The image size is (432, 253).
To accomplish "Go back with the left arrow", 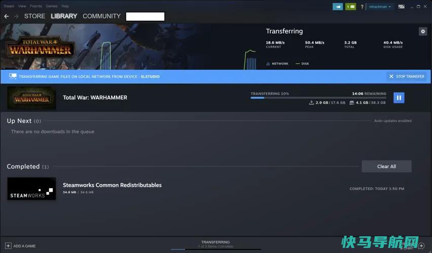I will coord(6,17).
